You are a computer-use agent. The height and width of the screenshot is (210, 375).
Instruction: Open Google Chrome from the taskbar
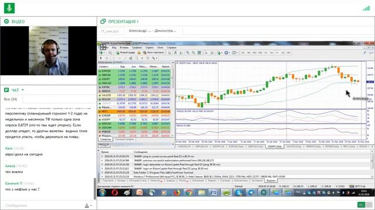(x=189, y=192)
